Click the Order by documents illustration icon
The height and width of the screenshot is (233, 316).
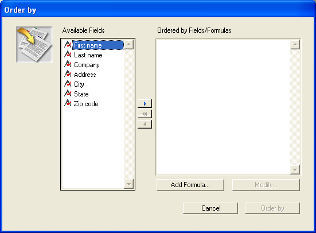(34, 45)
